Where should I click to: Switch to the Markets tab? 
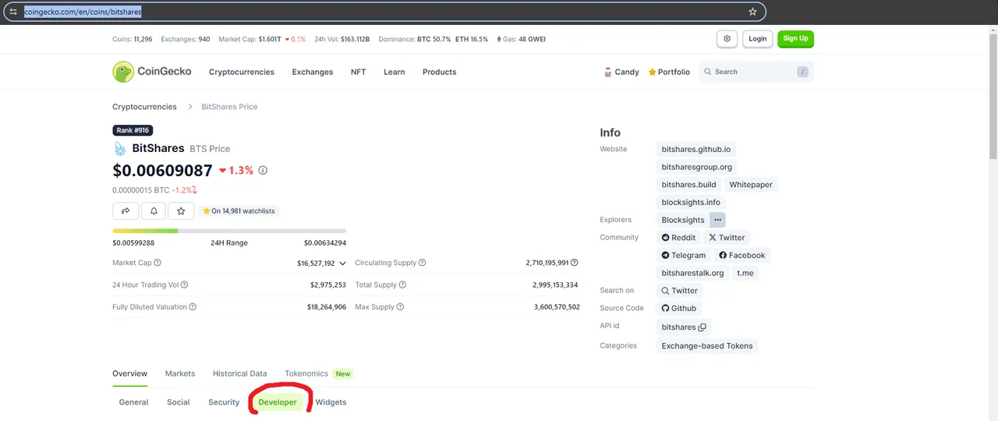coord(180,373)
